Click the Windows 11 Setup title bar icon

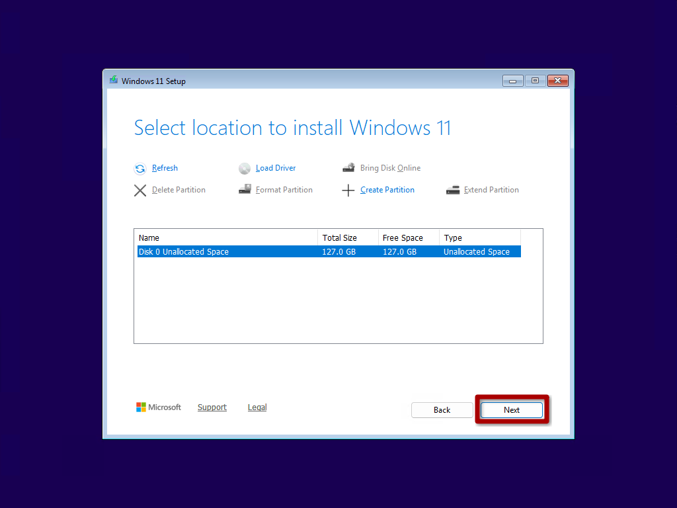point(114,80)
